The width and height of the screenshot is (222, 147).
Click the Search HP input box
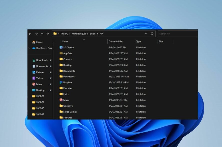pos(178,34)
